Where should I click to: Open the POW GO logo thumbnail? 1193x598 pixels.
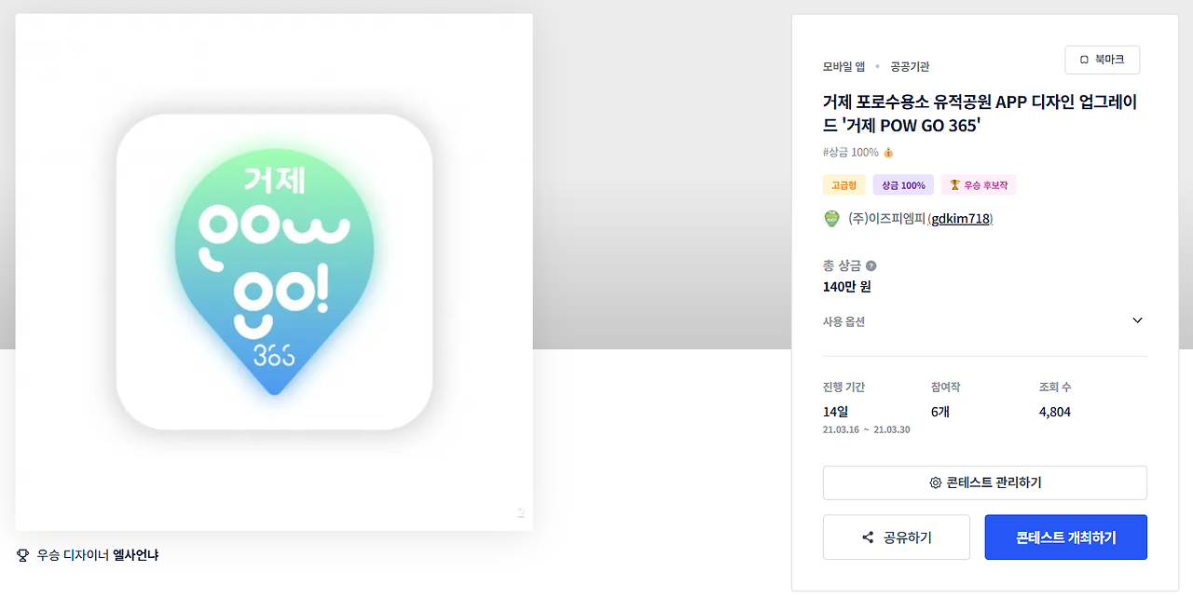pyautogui.click(x=274, y=272)
